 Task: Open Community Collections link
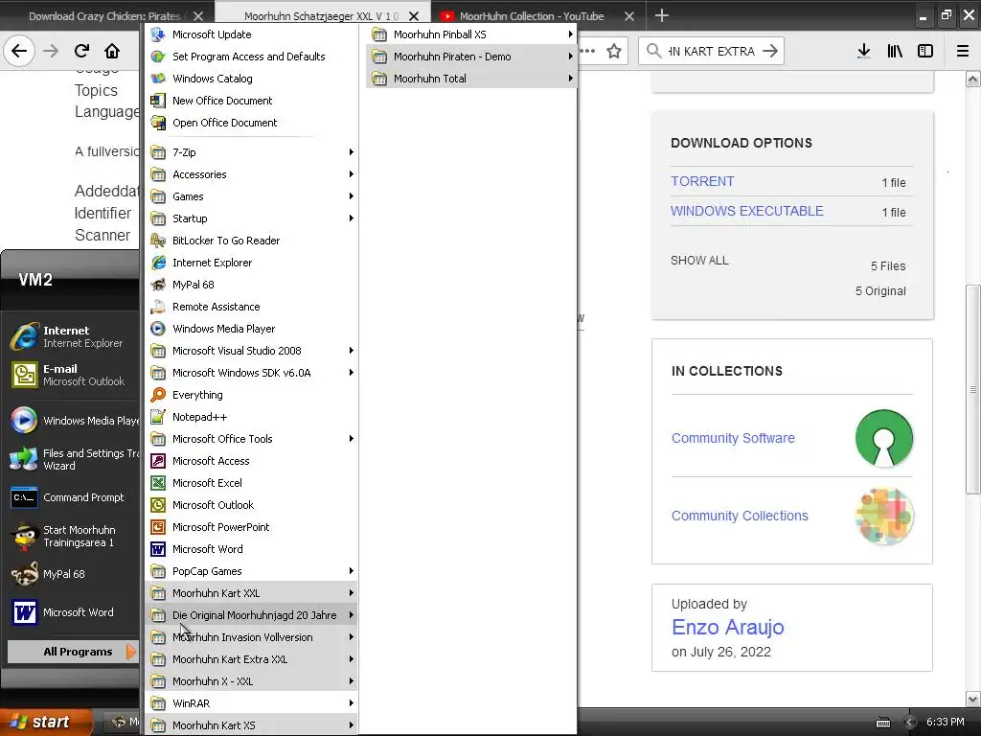(x=740, y=516)
